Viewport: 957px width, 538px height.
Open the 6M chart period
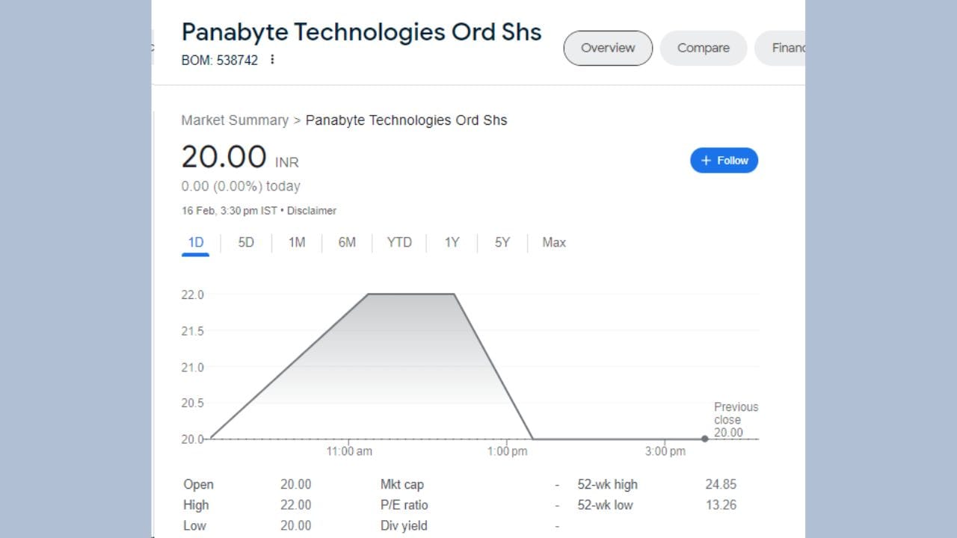tap(346, 242)
